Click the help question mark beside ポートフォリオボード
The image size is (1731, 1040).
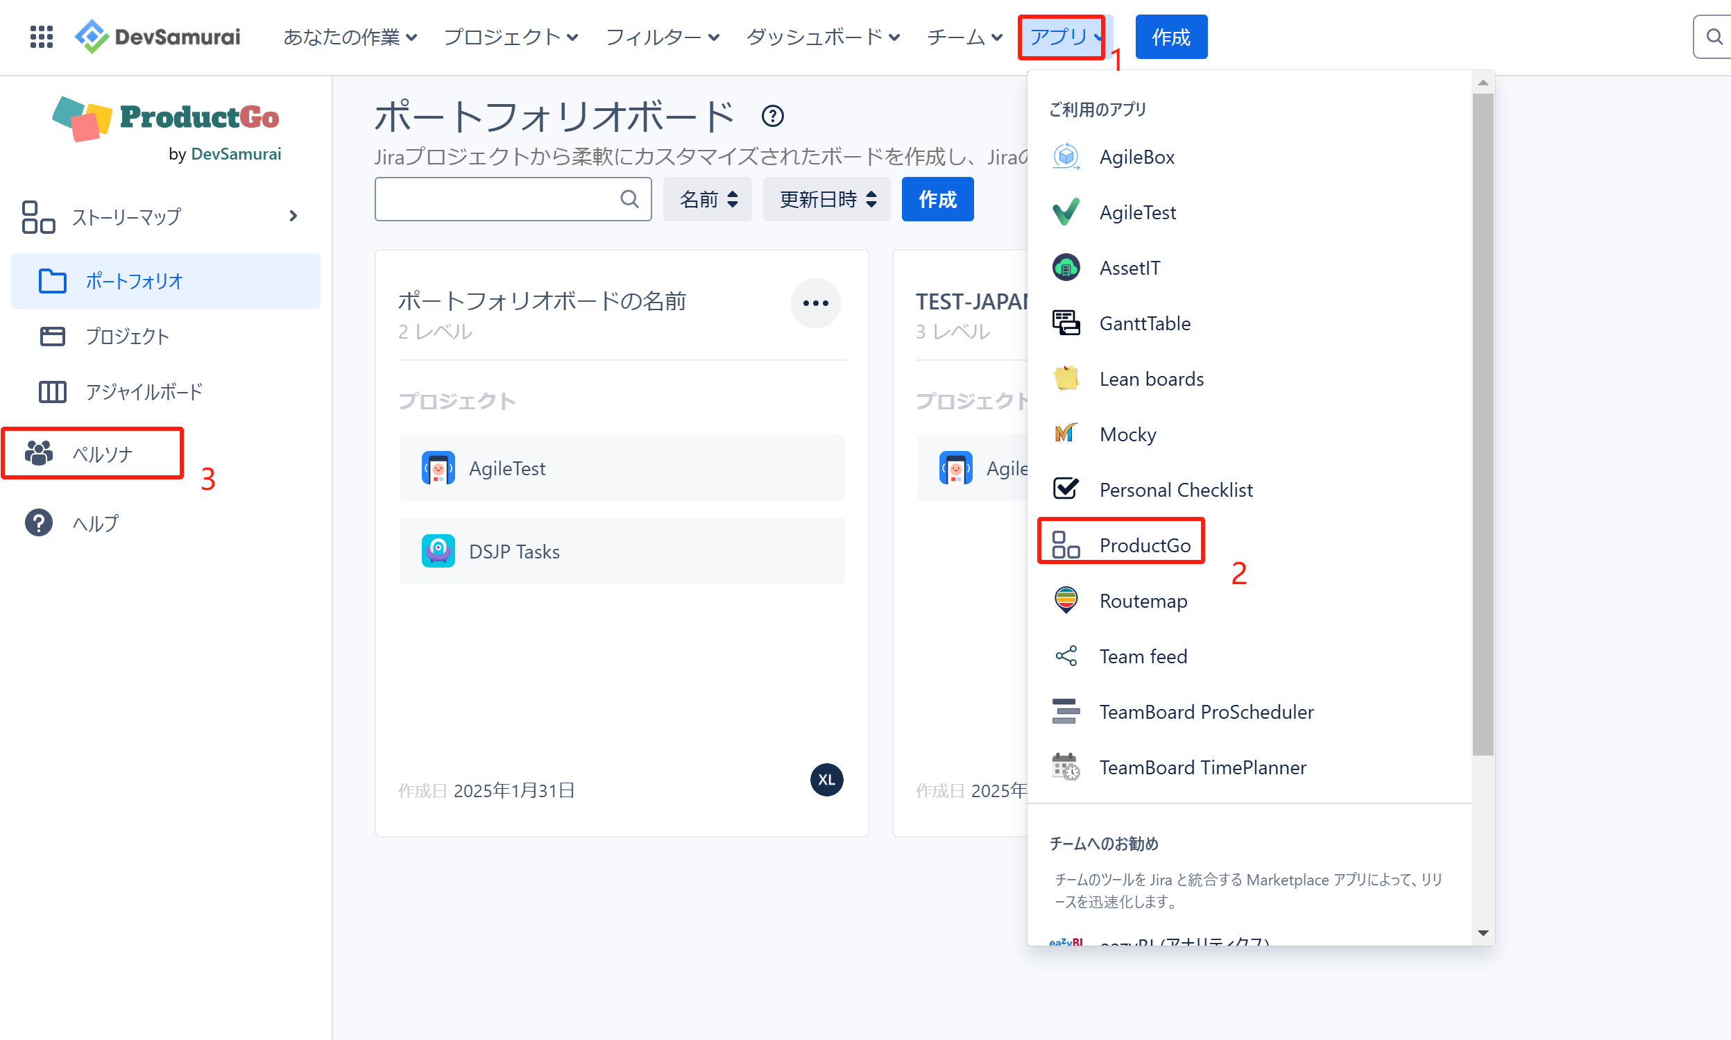coord(772,116)
